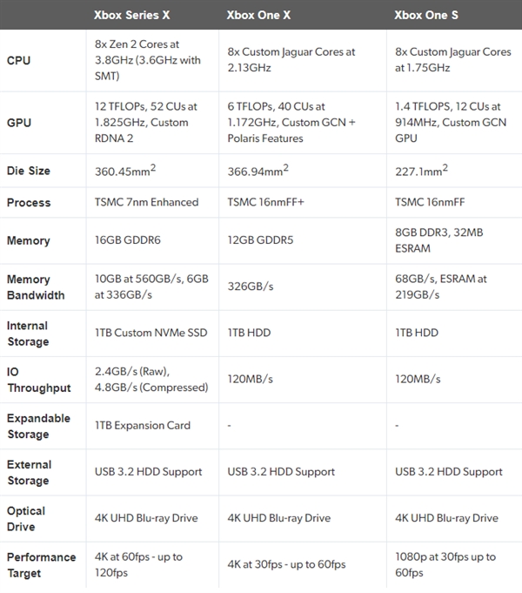Select the IO Throughput row label
The image size is (522, 593).
(37, 379)
